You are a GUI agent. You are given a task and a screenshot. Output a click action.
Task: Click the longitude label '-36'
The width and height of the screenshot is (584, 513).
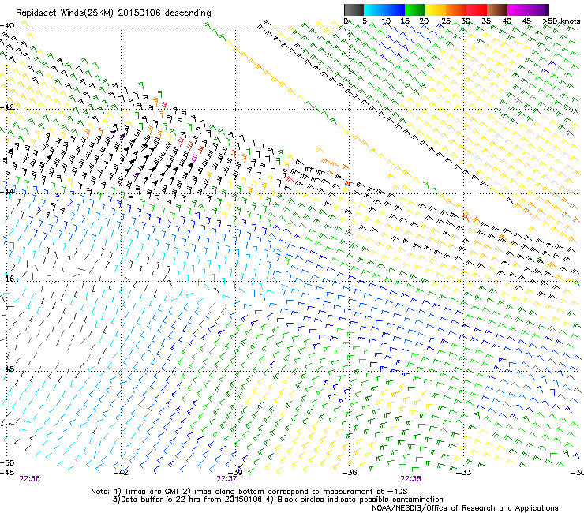[x=350, y=473]
